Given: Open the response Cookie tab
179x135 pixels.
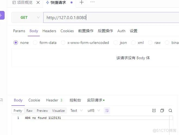Looking at the screenshot, I should point(34,100).
